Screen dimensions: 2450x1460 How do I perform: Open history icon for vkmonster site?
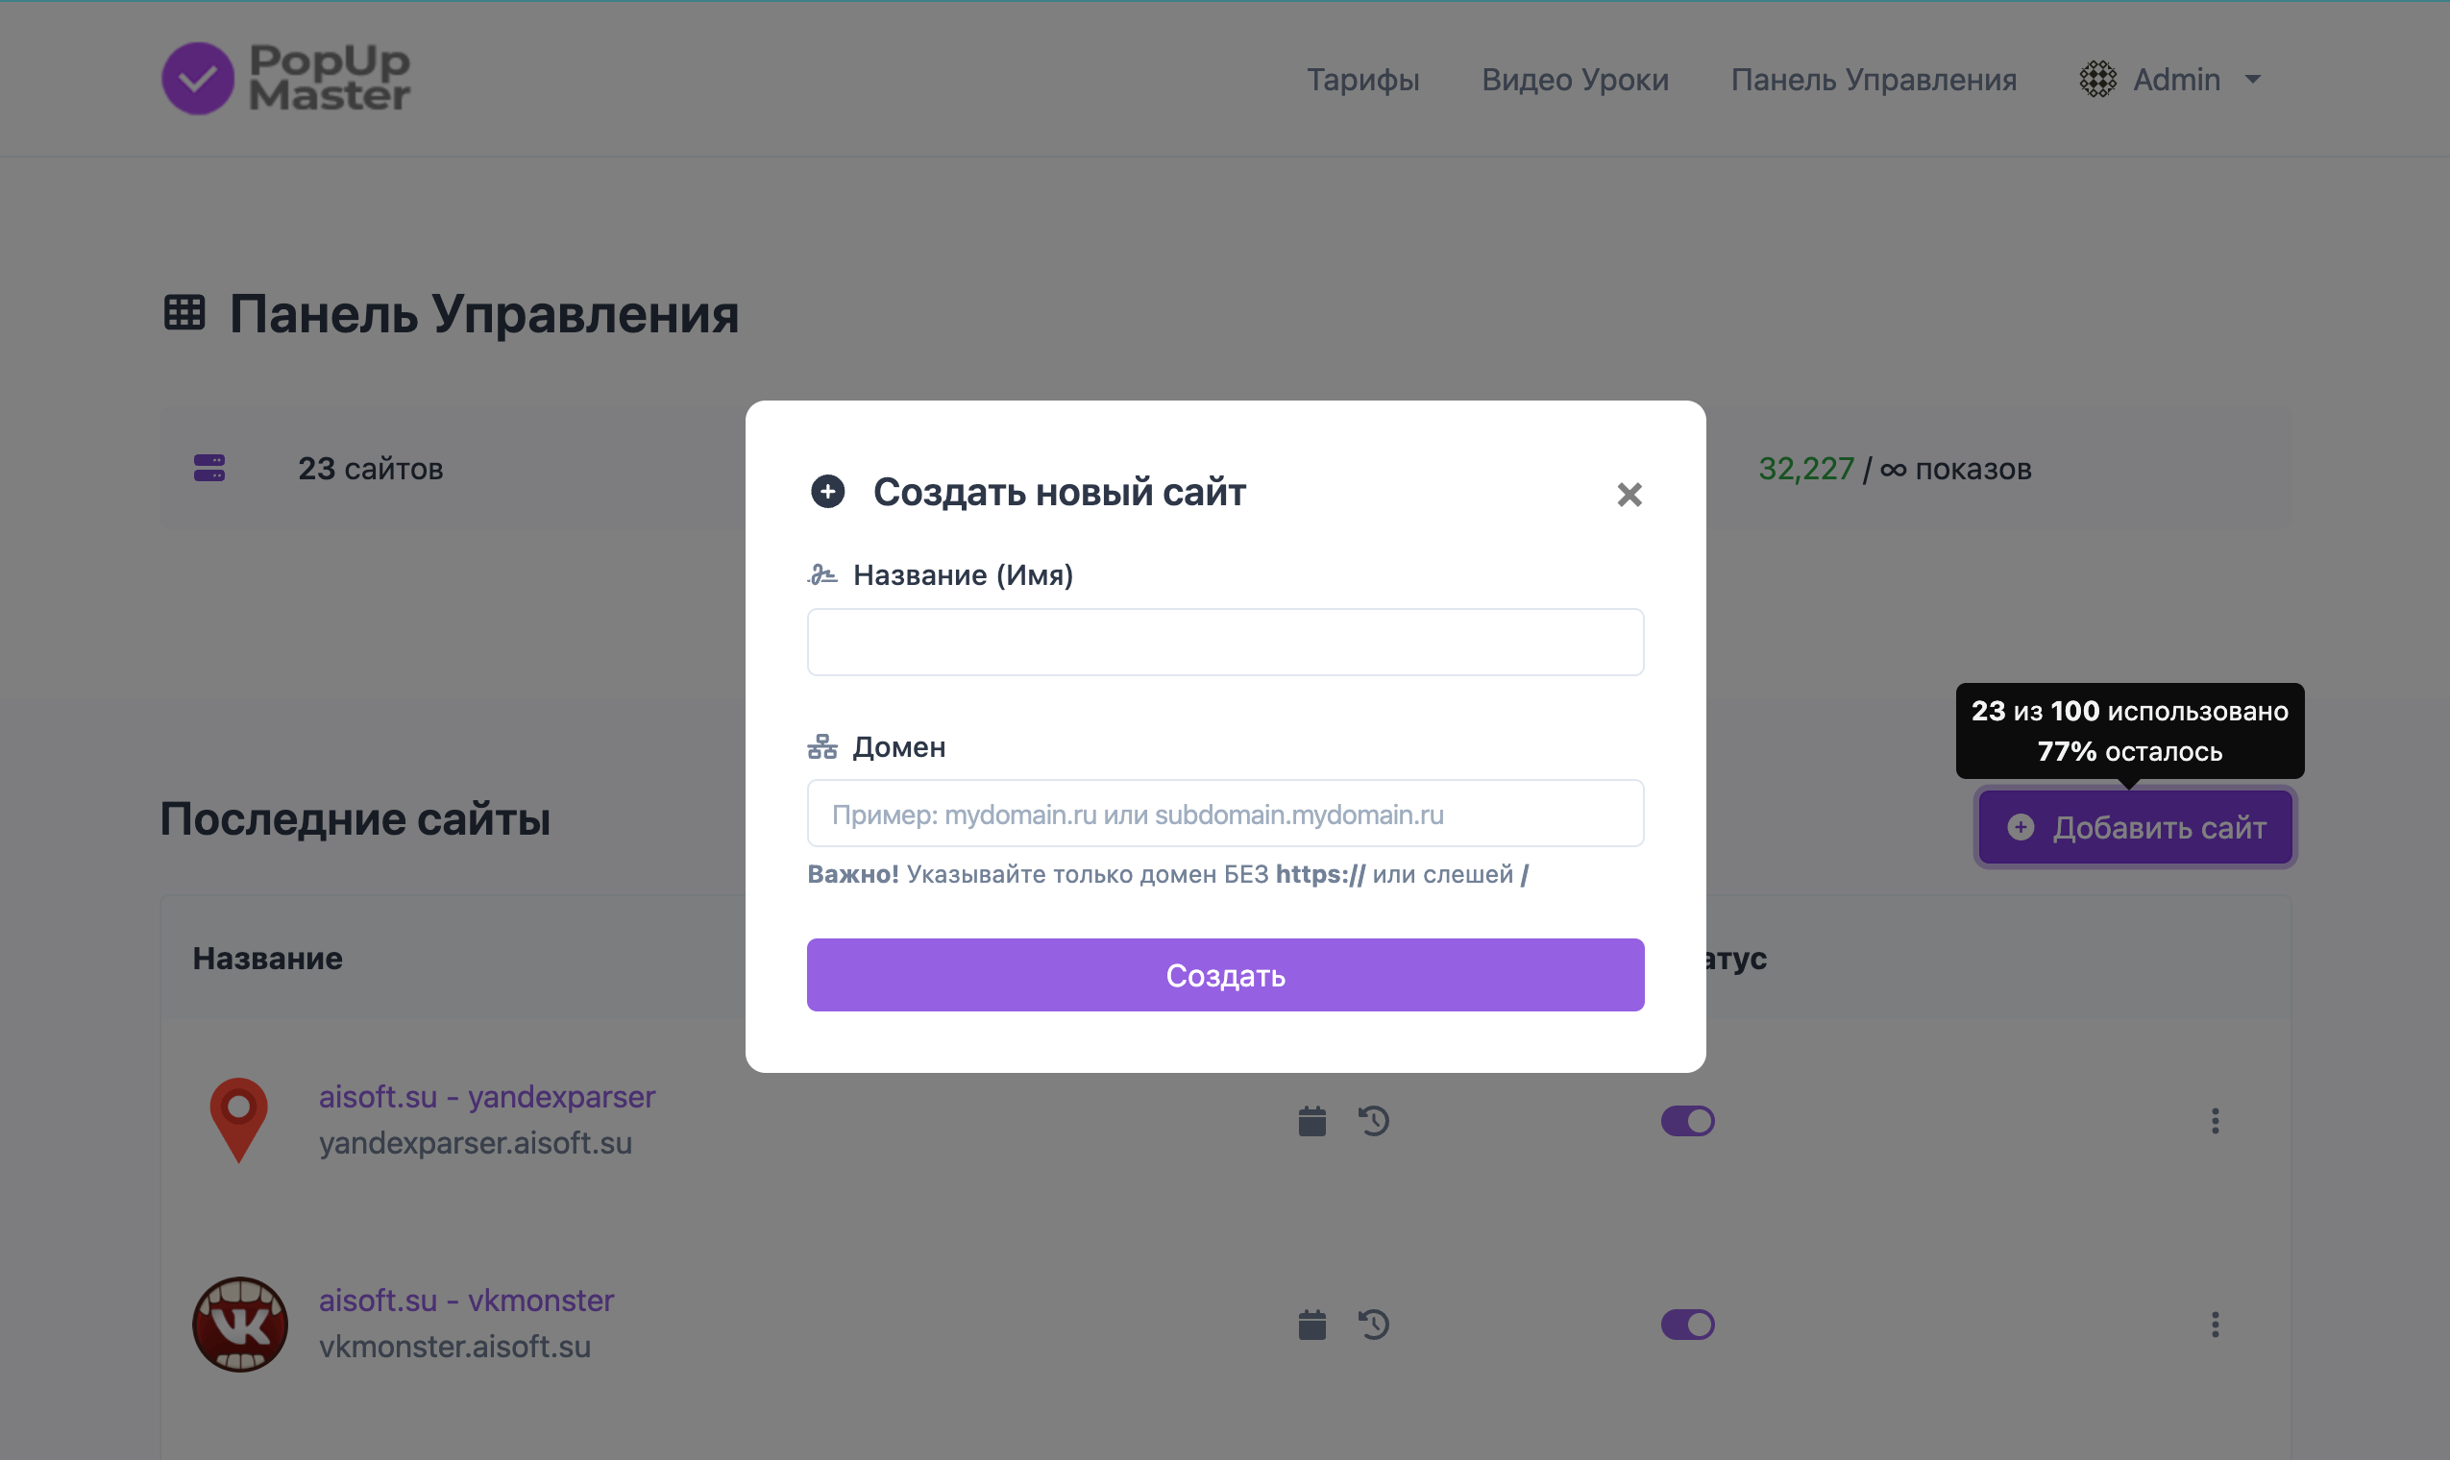point(1374,1325)
